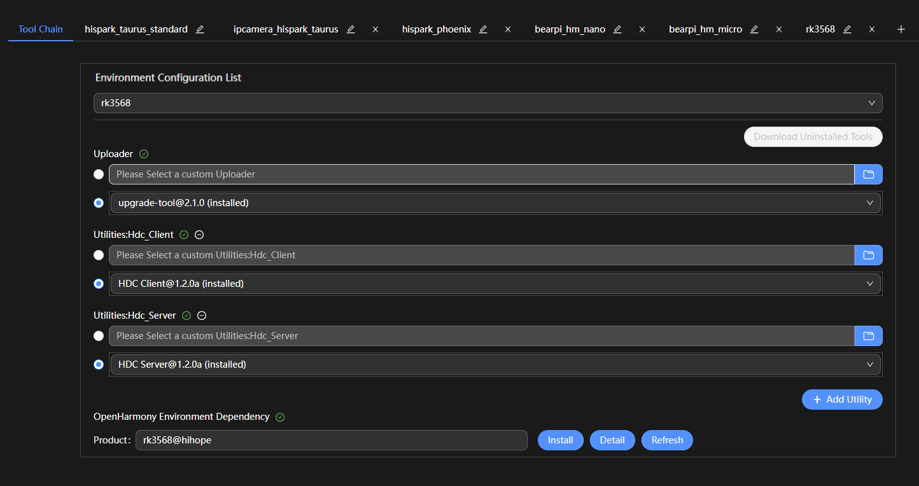Remove Utilities:Hdc_Server using the minus icon

pos(202,316)
